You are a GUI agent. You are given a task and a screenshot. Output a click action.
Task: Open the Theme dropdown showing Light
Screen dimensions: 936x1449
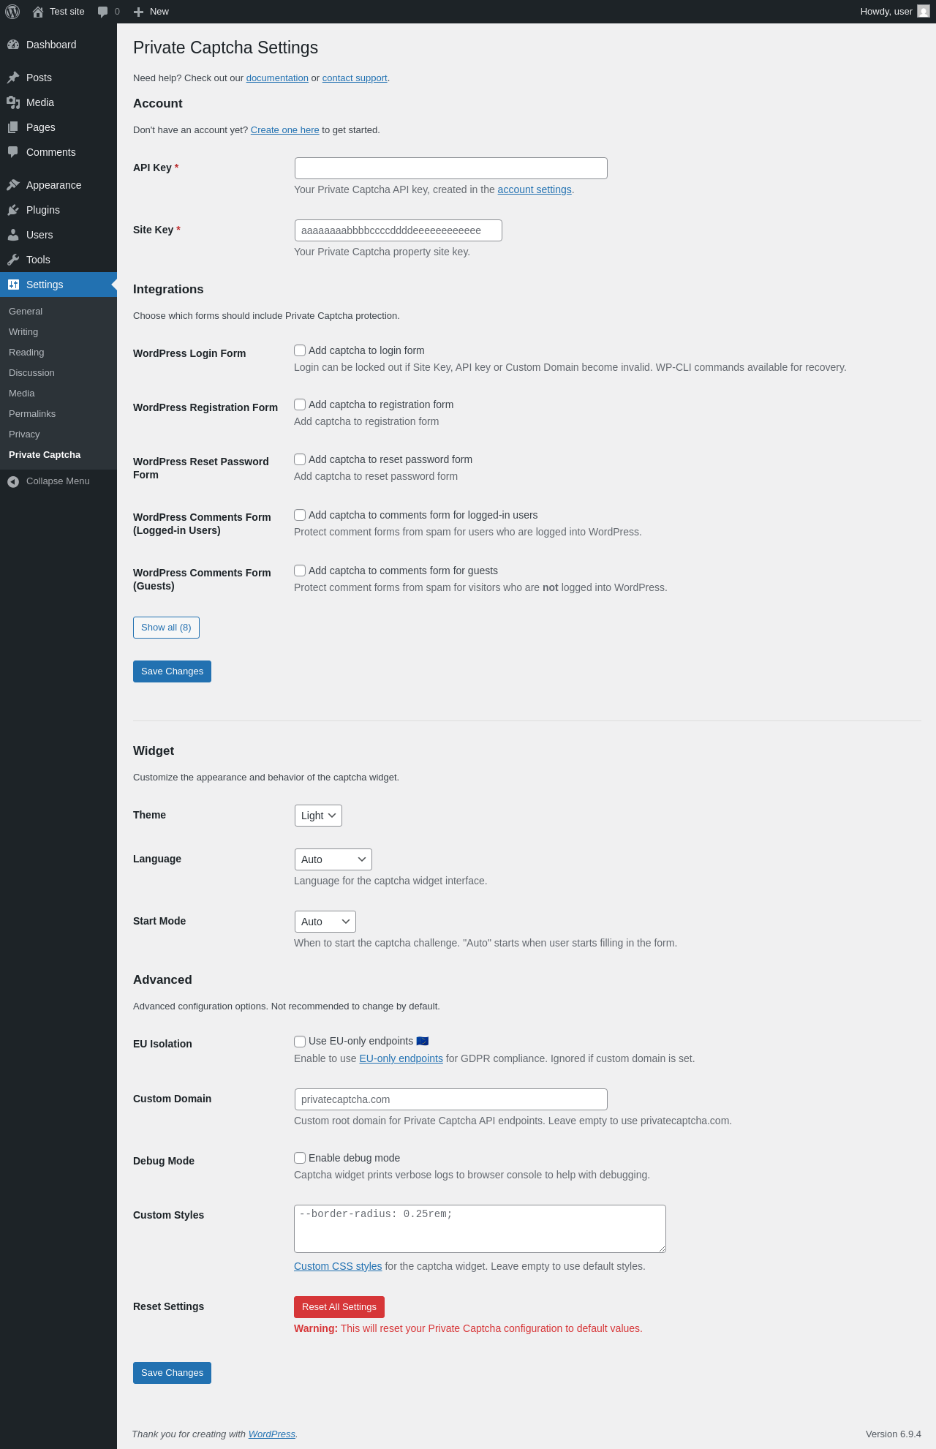[x=318, y=816]
